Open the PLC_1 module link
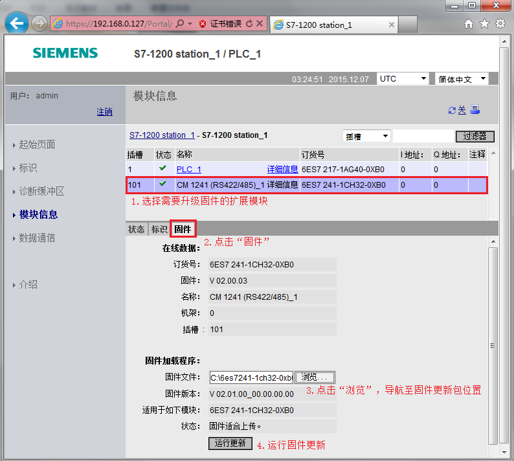Screen dimensions: 514x461 pyautogui.click(x=189, y=170)
